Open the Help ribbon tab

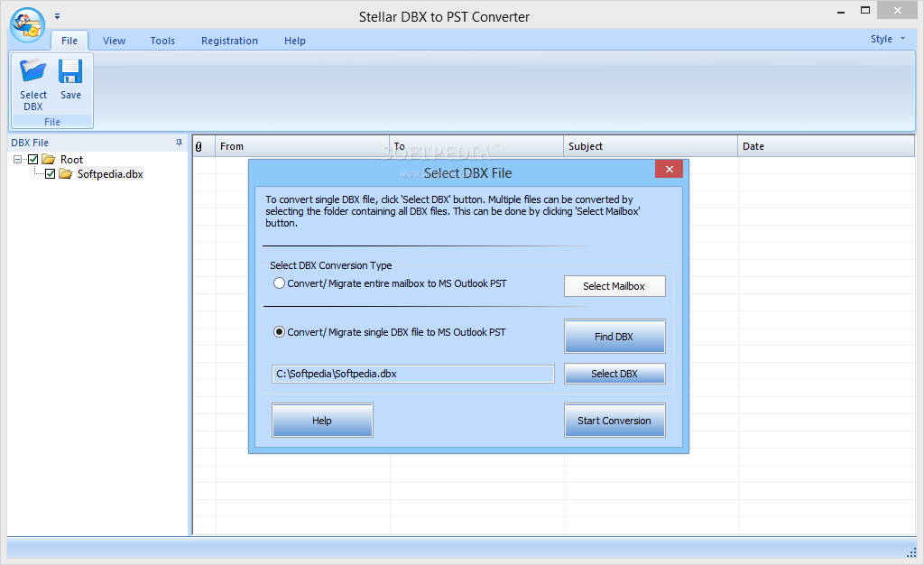(x=295, y=41)
